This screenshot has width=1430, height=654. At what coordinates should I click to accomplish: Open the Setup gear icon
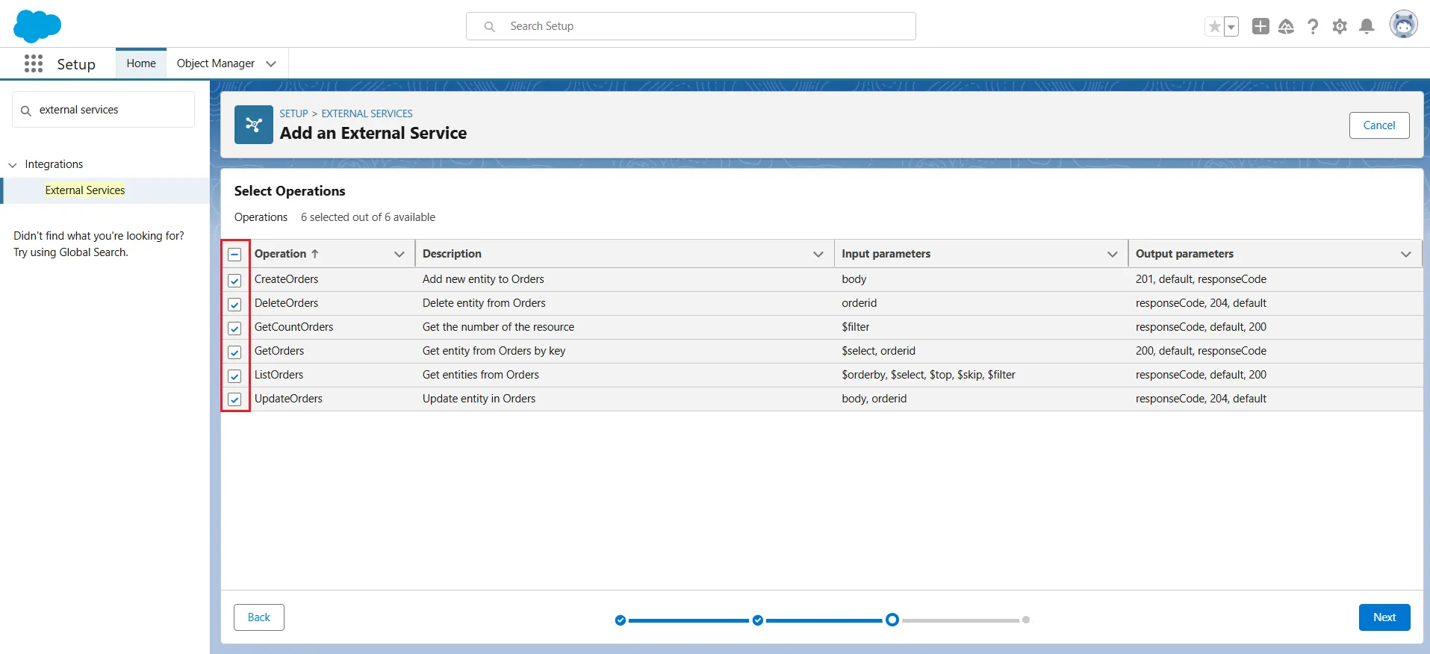pos(1340,27)
